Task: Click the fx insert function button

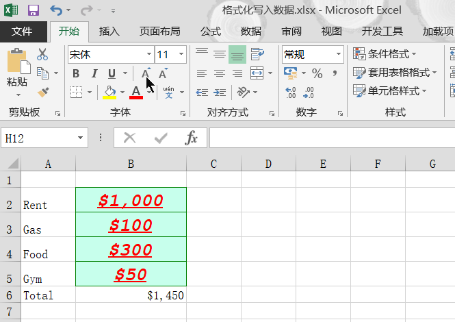Action: pos(191,138)
